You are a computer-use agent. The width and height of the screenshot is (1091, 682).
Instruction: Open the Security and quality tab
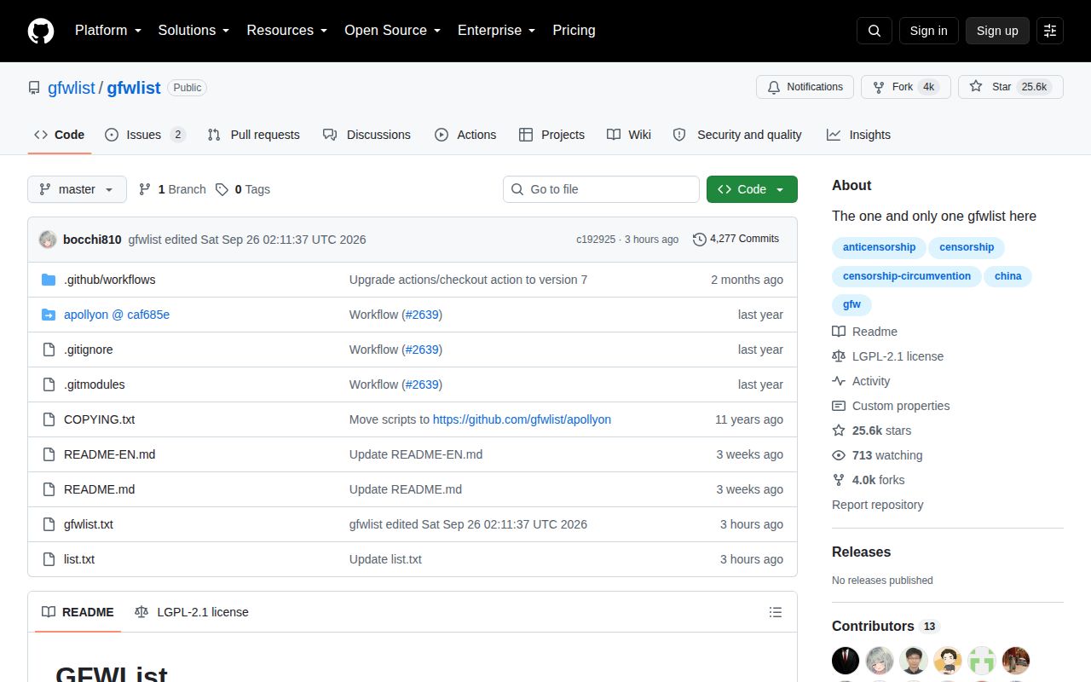click(x=737, y=135)
